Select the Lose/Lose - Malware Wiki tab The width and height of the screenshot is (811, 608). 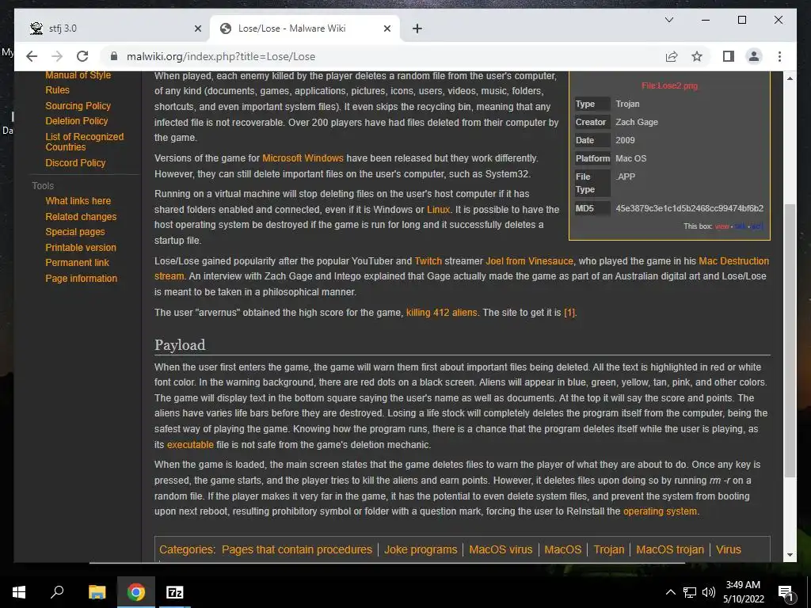tap(305, 28)
